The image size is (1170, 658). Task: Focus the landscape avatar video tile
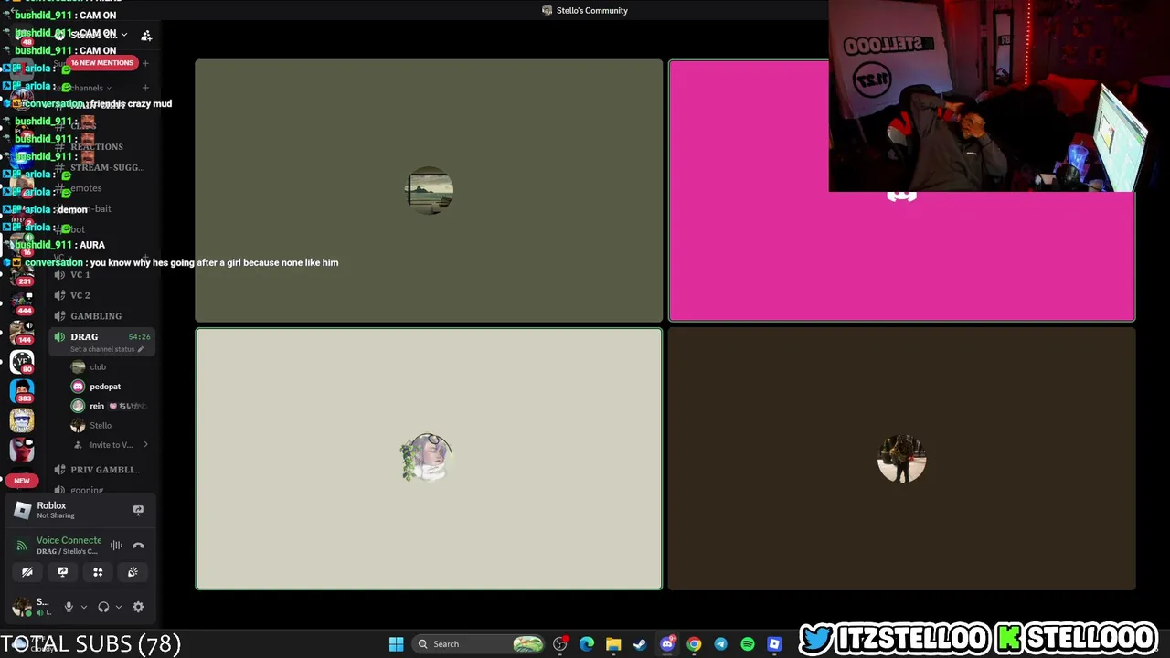pyautogui.click(x=429, y=191)
